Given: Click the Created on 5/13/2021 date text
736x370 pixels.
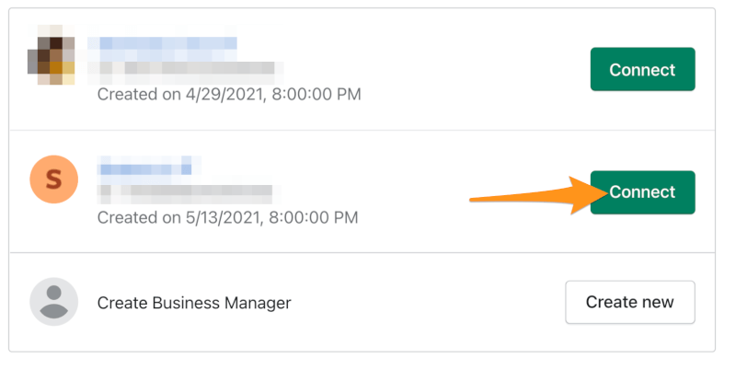Looking at the screenshot, I should coord(227,217).
